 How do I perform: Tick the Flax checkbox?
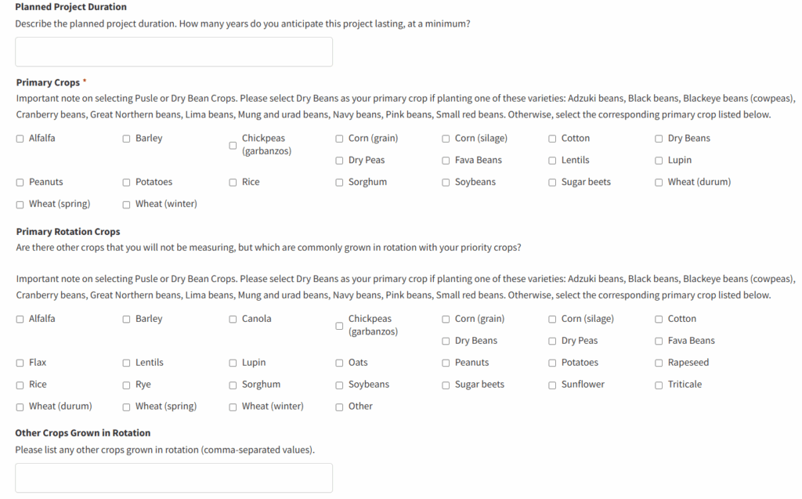pos(20,363)
